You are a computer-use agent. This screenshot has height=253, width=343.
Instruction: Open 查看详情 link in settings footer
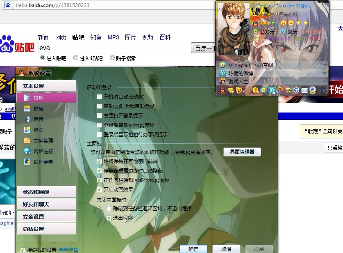tap(68, 250)
